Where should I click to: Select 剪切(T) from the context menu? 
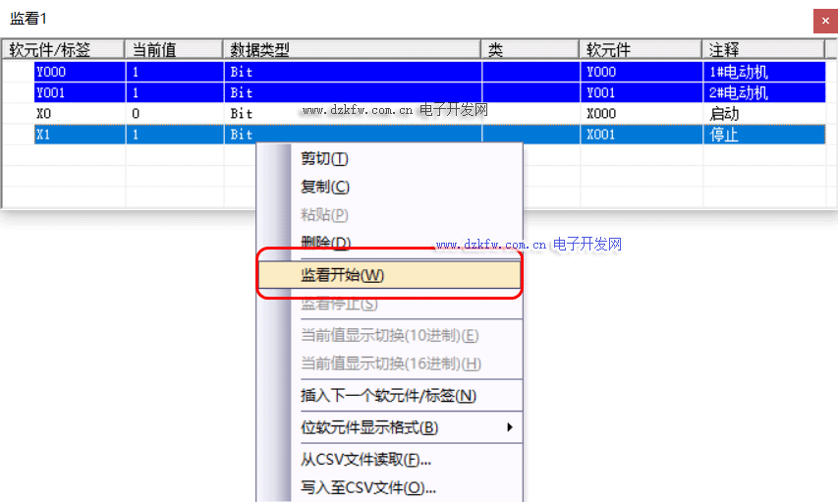click(324, 159)
